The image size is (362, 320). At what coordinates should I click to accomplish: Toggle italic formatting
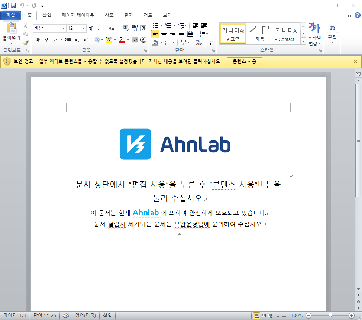(46, 40)
